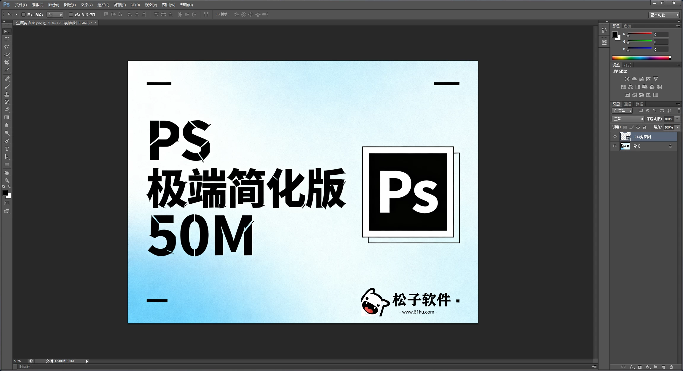Select the Blur tool
Viewport: 683px width, 371px height.
7,125
